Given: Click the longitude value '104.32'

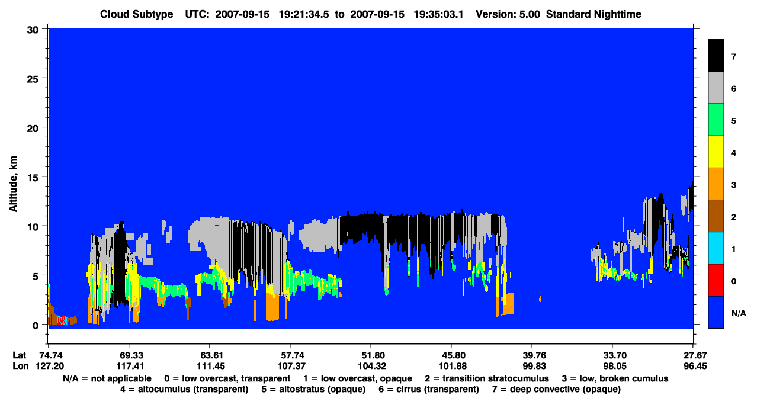Looking at the screenshot, I should click(371, 367).
